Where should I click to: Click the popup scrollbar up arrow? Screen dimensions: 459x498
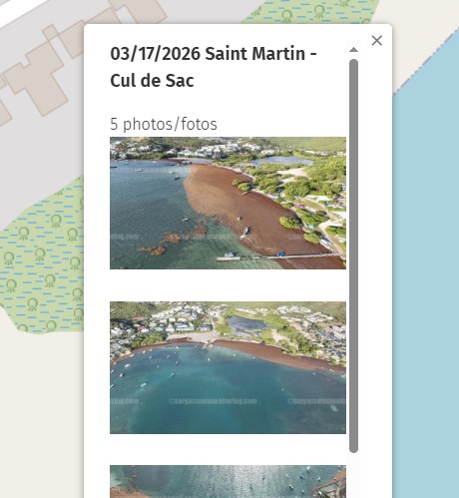pos(353,50)
